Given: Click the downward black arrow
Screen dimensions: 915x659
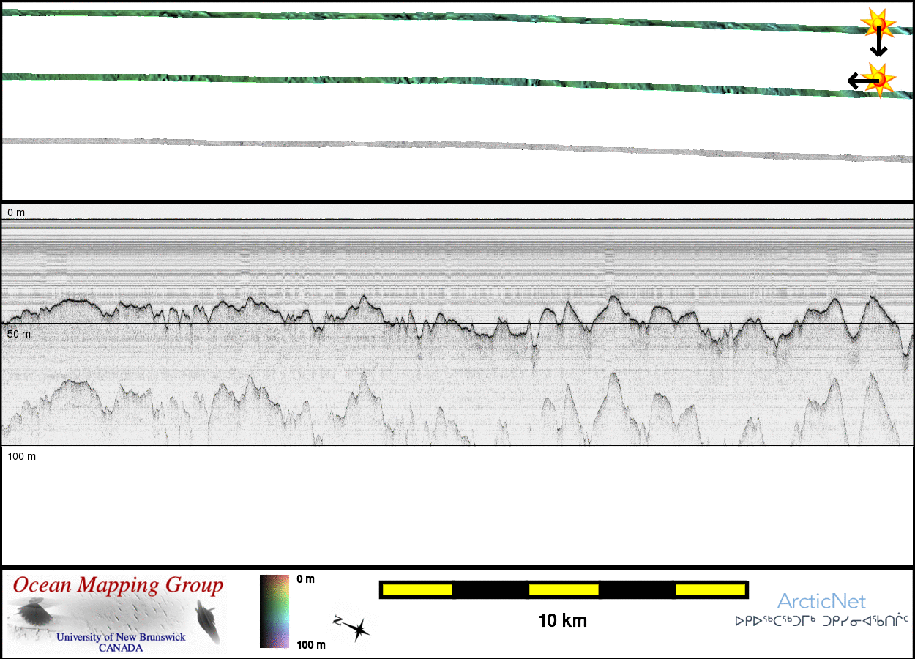Looking at the screenshot, I should click(878, 45).
